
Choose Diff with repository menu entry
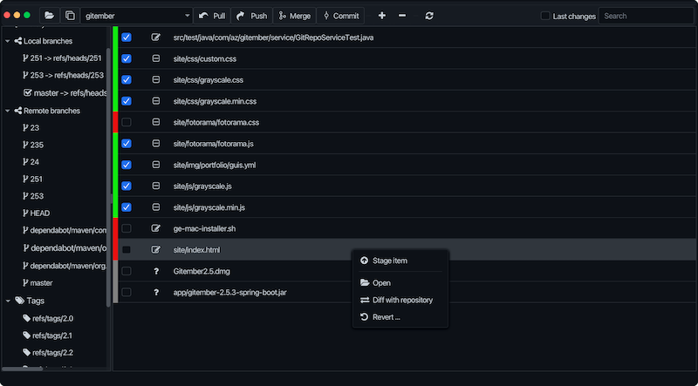(x=400, y=300)
